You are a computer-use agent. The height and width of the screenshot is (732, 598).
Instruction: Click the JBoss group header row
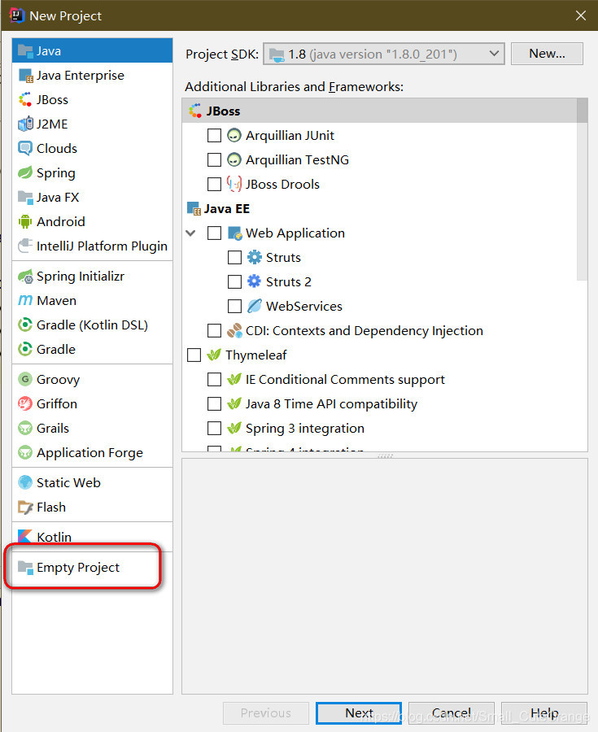(x=379, y=111)
